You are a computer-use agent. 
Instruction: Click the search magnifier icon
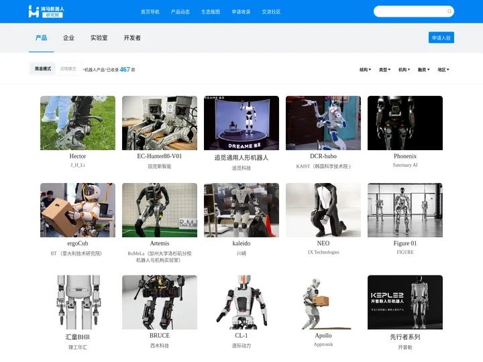(x=449, y=11)
